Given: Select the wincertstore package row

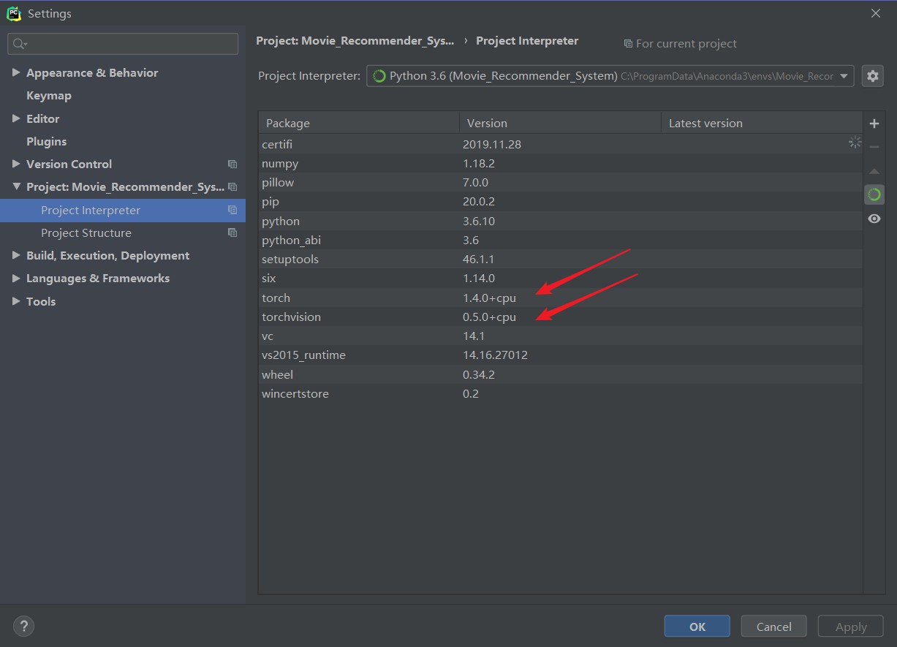Looking at the screenshot, I should click(x=561, y=393).
